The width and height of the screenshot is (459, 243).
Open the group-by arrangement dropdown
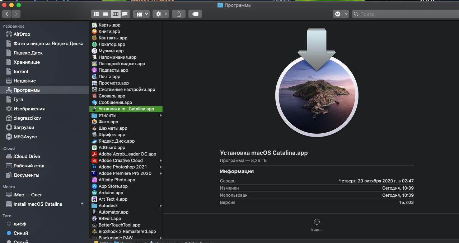[x=141, y=14]
